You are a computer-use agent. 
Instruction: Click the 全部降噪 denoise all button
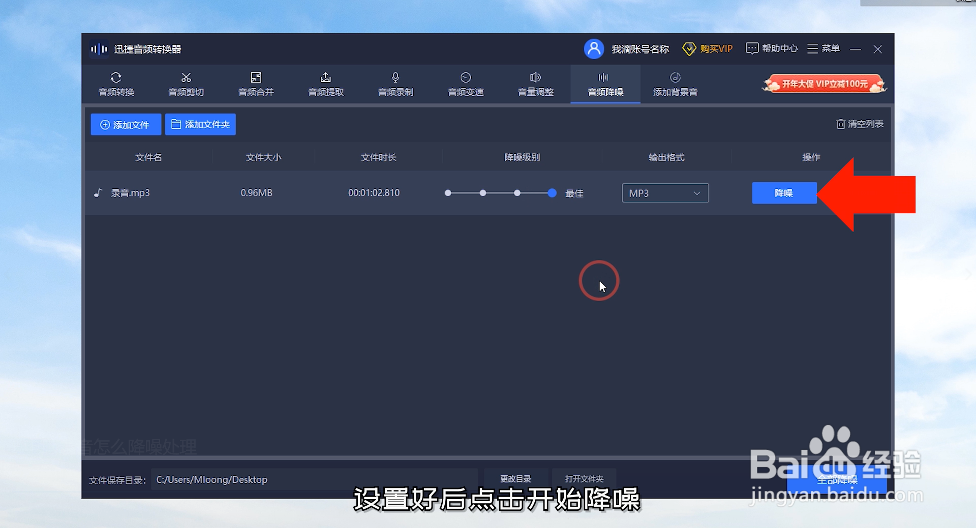click(837, 480)
